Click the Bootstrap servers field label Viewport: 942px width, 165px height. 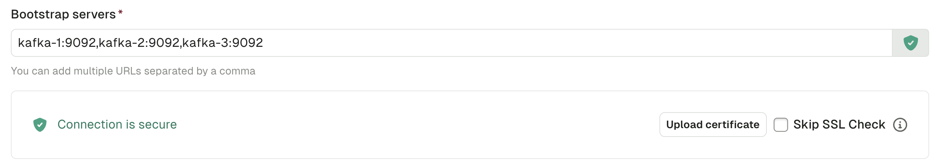click(x=63, y=14)
